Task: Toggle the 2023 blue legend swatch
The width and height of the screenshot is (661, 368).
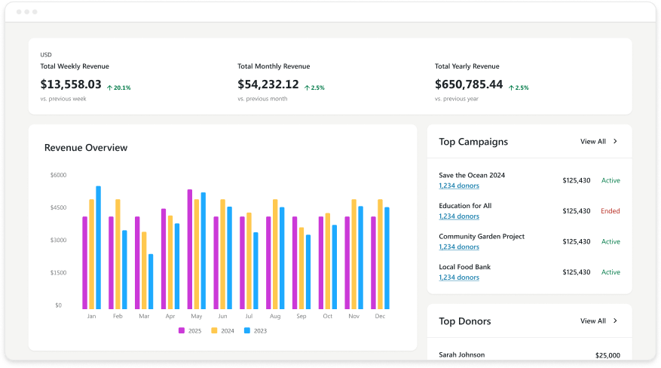Action: [x=246, y=330]
